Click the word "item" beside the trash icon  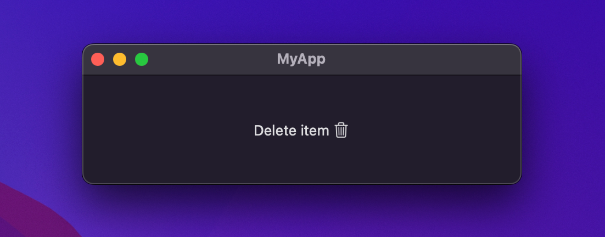[x=315, y=131]
